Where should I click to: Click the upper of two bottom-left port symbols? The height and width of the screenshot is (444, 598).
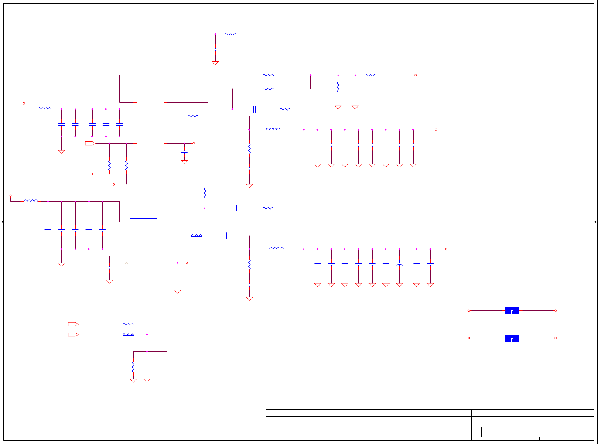click(73, 324)
